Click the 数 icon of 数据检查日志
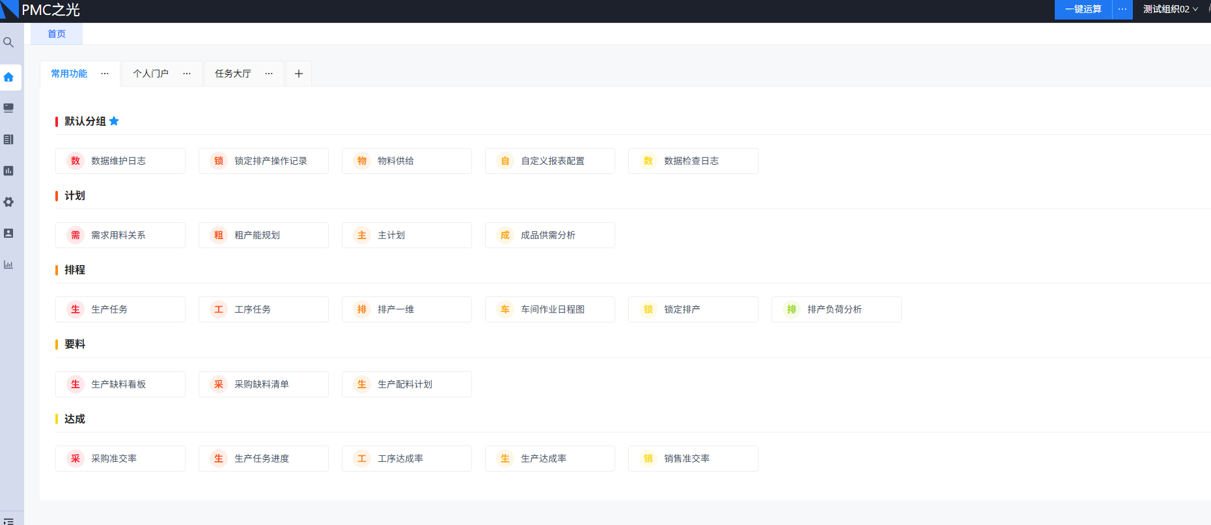The height and width of the screenshot is (525, 1211). 648,161
